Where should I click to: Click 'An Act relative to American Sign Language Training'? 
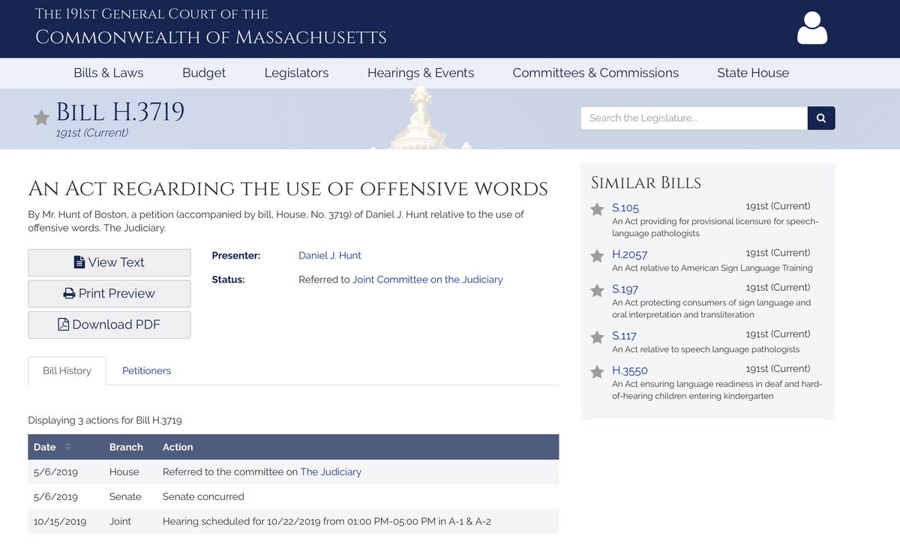[x=712, y=268]
